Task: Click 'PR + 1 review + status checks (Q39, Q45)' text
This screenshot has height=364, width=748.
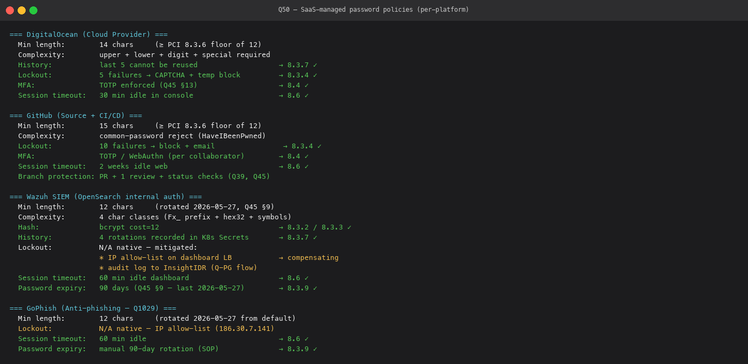Action: click(x=185, y=176)
